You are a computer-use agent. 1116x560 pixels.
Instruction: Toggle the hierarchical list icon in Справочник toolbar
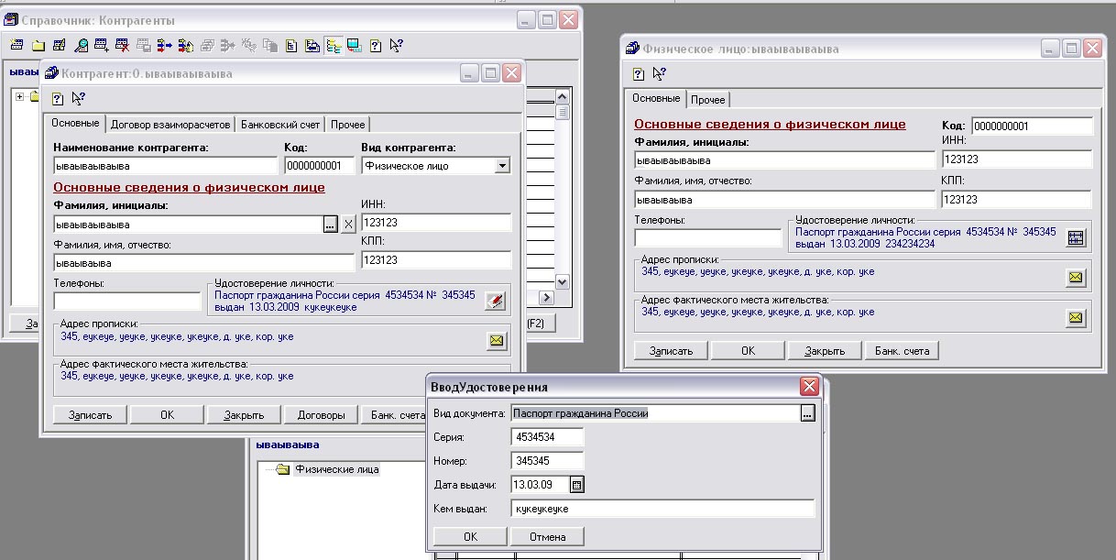point(333,45)
